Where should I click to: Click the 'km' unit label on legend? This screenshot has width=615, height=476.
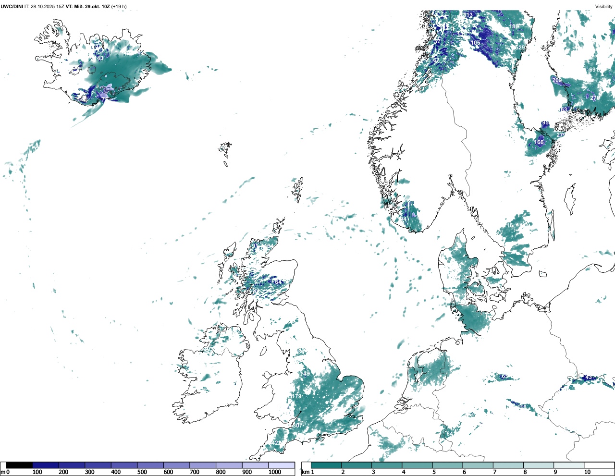click(305, 472)
